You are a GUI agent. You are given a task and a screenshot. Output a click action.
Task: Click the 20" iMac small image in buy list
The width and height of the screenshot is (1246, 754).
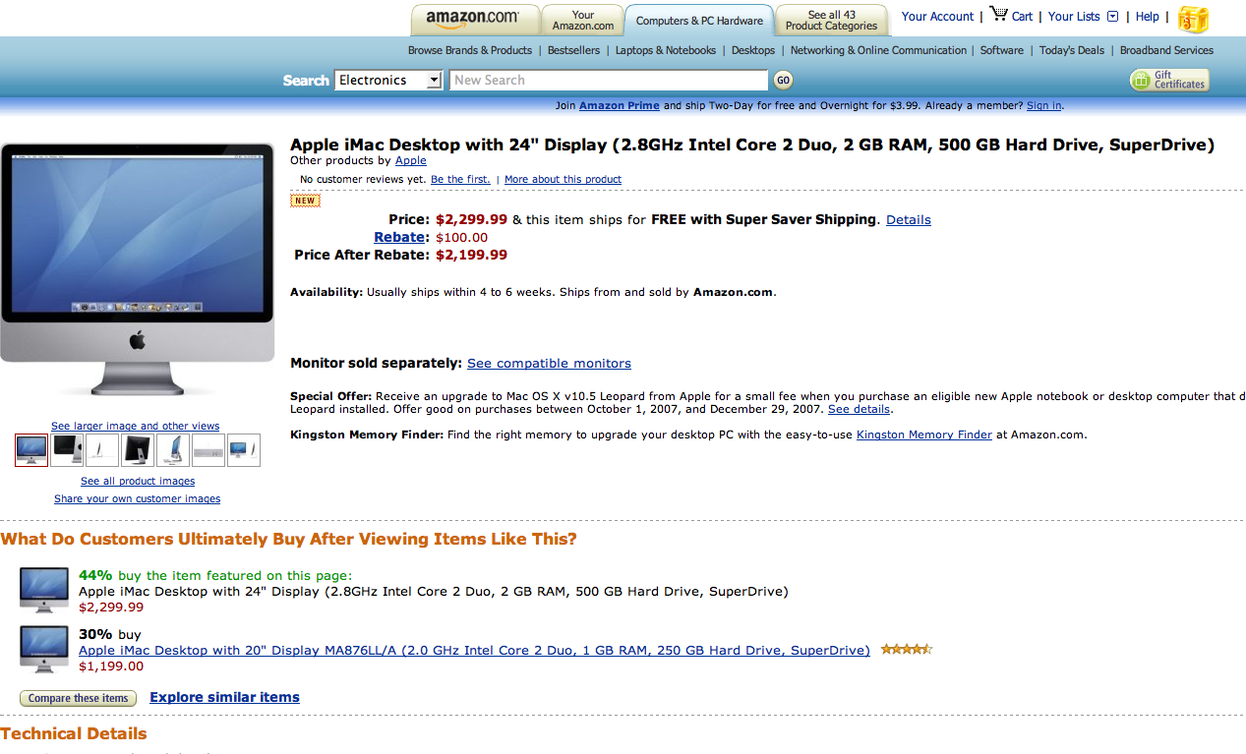[x=44, y=649]
